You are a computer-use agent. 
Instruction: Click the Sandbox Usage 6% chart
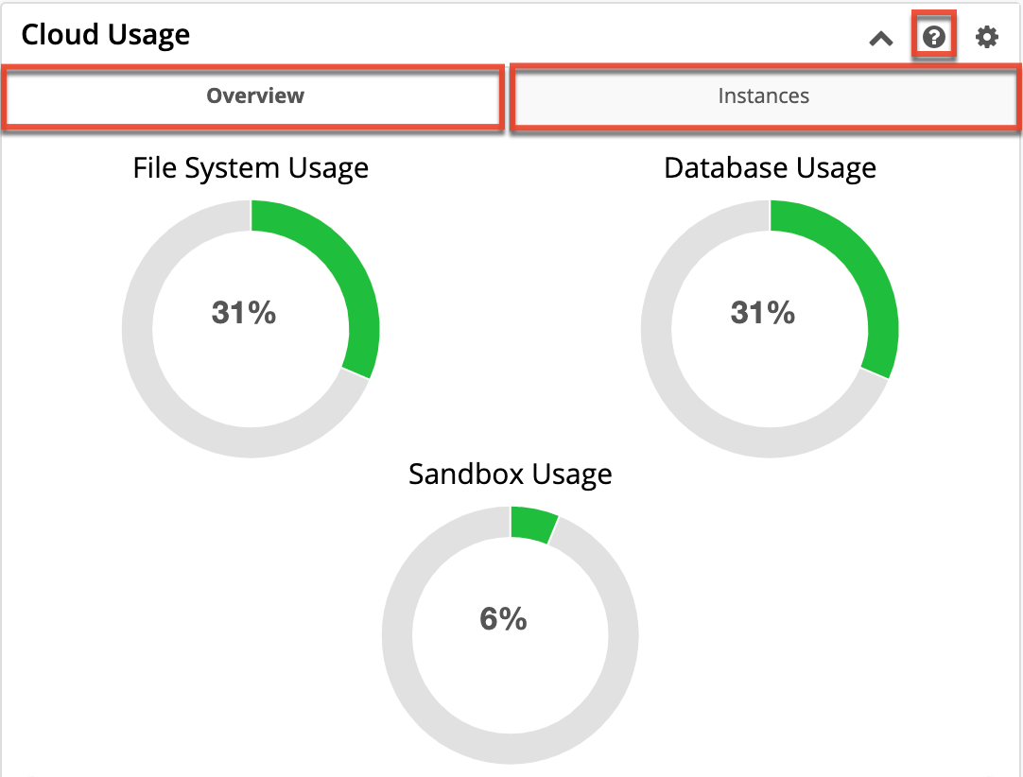point(511,619)
